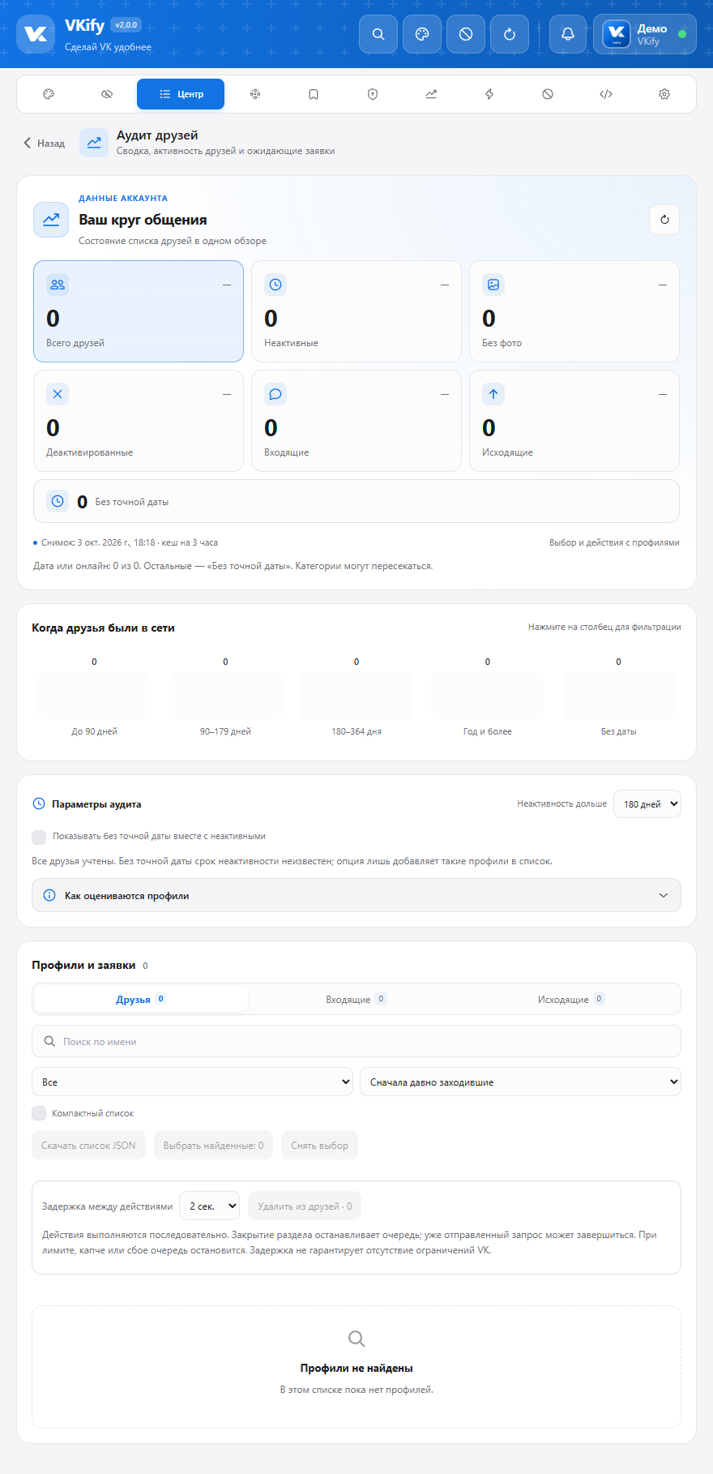
Task: Click Удалить из друзей · 0
Action: pyautogui.click(x=305, y=1206)
